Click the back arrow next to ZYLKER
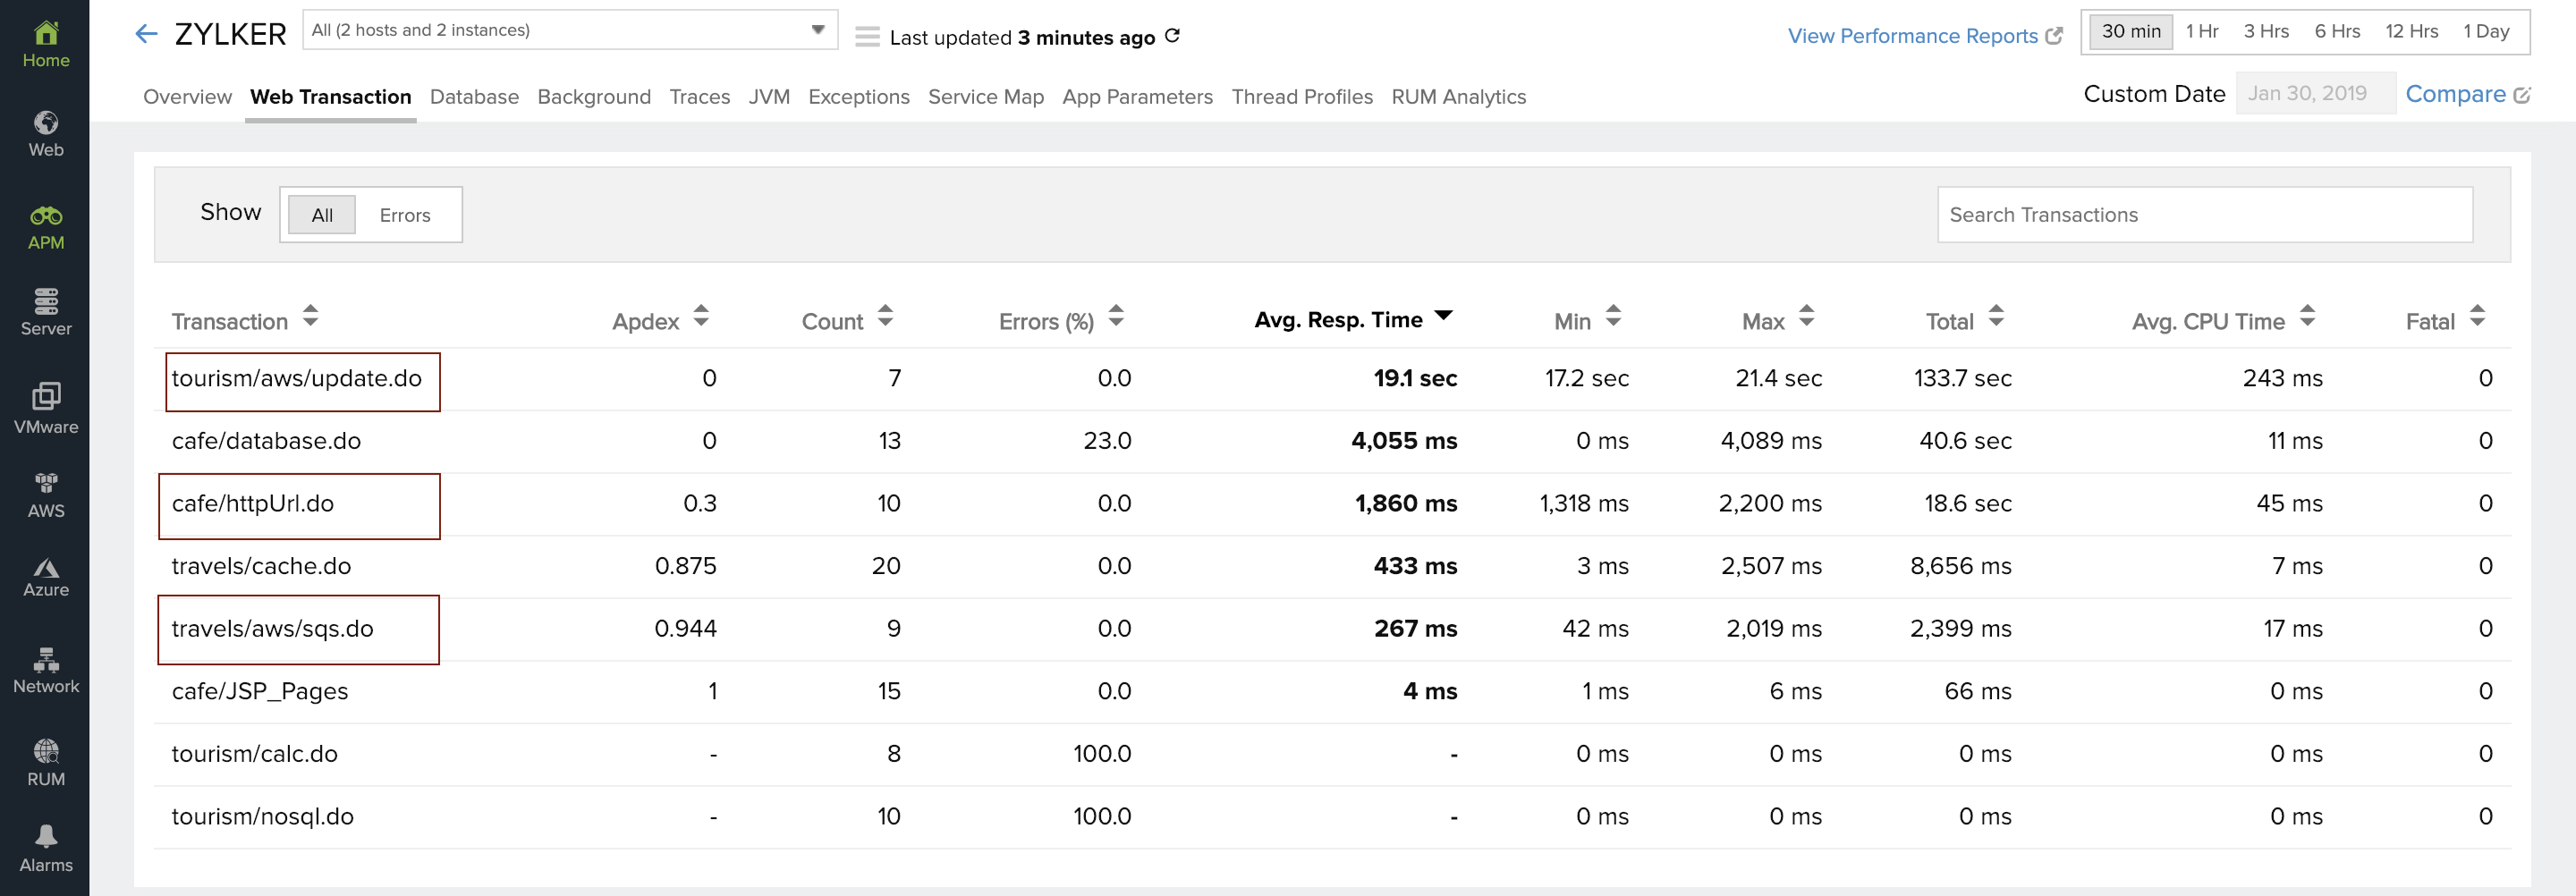This screenshot has height=896, width=2576. (x=146, y=34)
